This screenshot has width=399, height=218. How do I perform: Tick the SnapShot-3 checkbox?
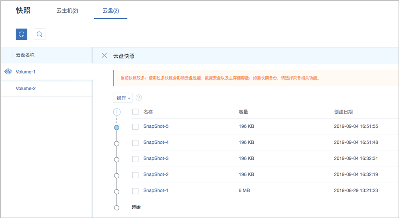[135, 159]
